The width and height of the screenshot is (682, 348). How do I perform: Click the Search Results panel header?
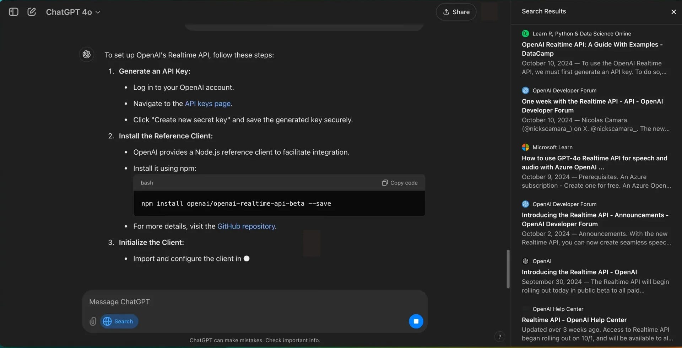point(544,11)
